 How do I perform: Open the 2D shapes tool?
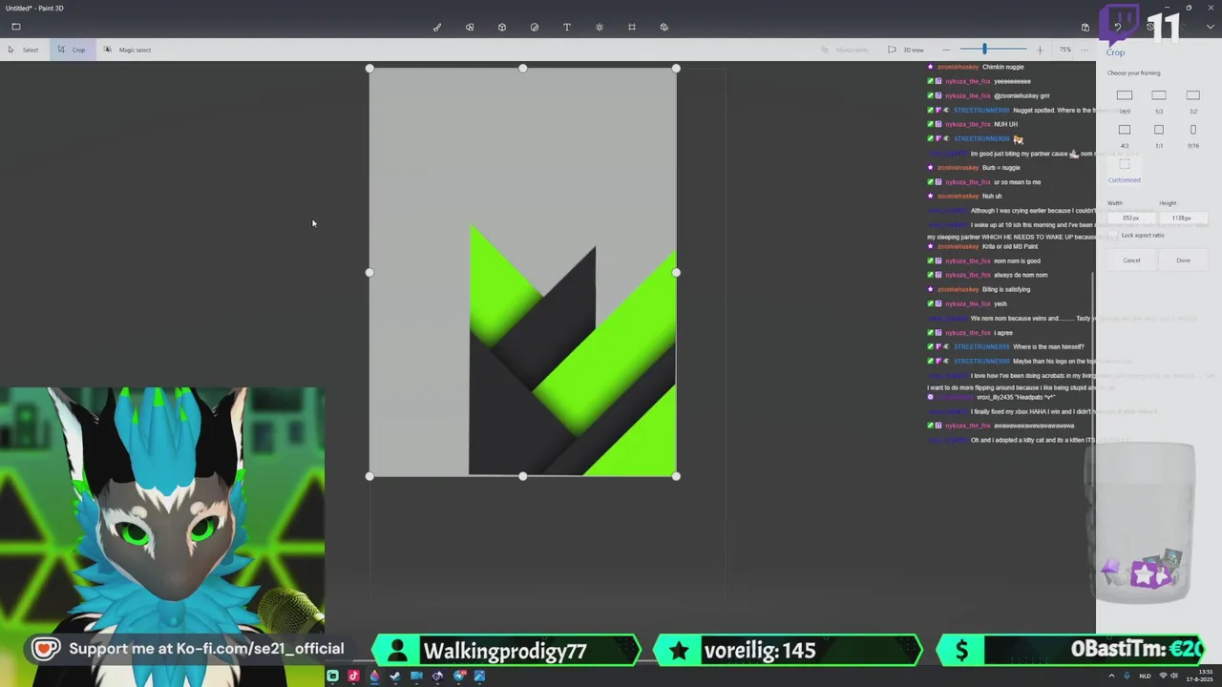coord(470,27)
